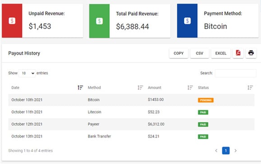Click the red Unpaid Revenue dollar icon
The height and width of the screenshot is (164, 261).
click(x=12, y=21)
